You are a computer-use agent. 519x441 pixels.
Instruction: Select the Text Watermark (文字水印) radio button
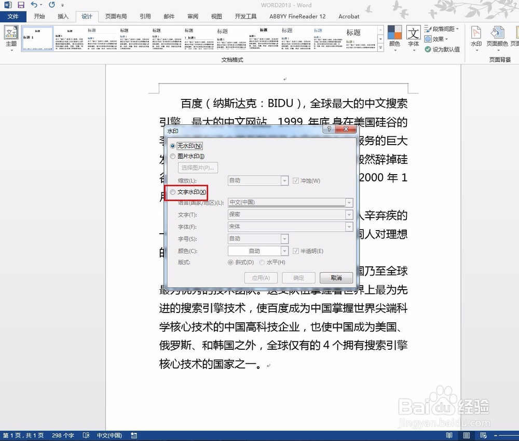pos(172,192)
